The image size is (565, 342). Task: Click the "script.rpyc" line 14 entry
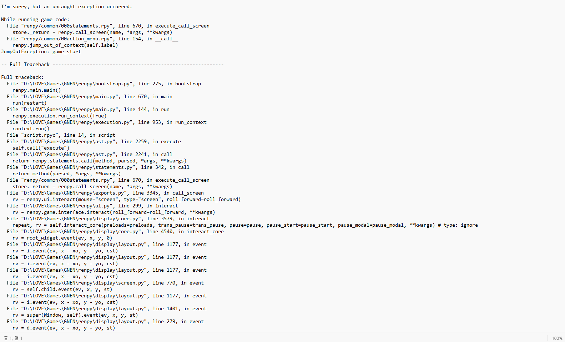click(x=61, y=135)
